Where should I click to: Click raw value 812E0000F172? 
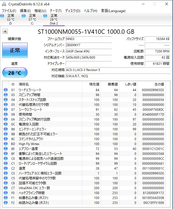(x=153, y=193)
